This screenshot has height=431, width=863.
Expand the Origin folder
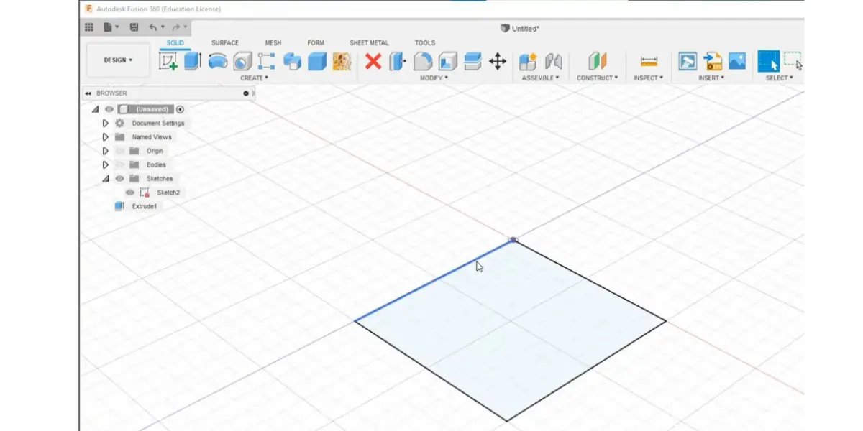tap(106, 151)
